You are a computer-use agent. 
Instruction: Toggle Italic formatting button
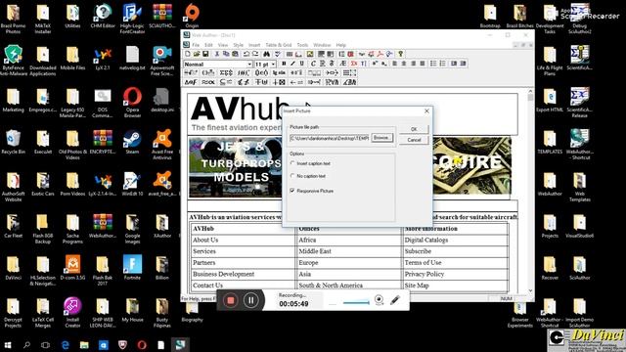point(292,64)
